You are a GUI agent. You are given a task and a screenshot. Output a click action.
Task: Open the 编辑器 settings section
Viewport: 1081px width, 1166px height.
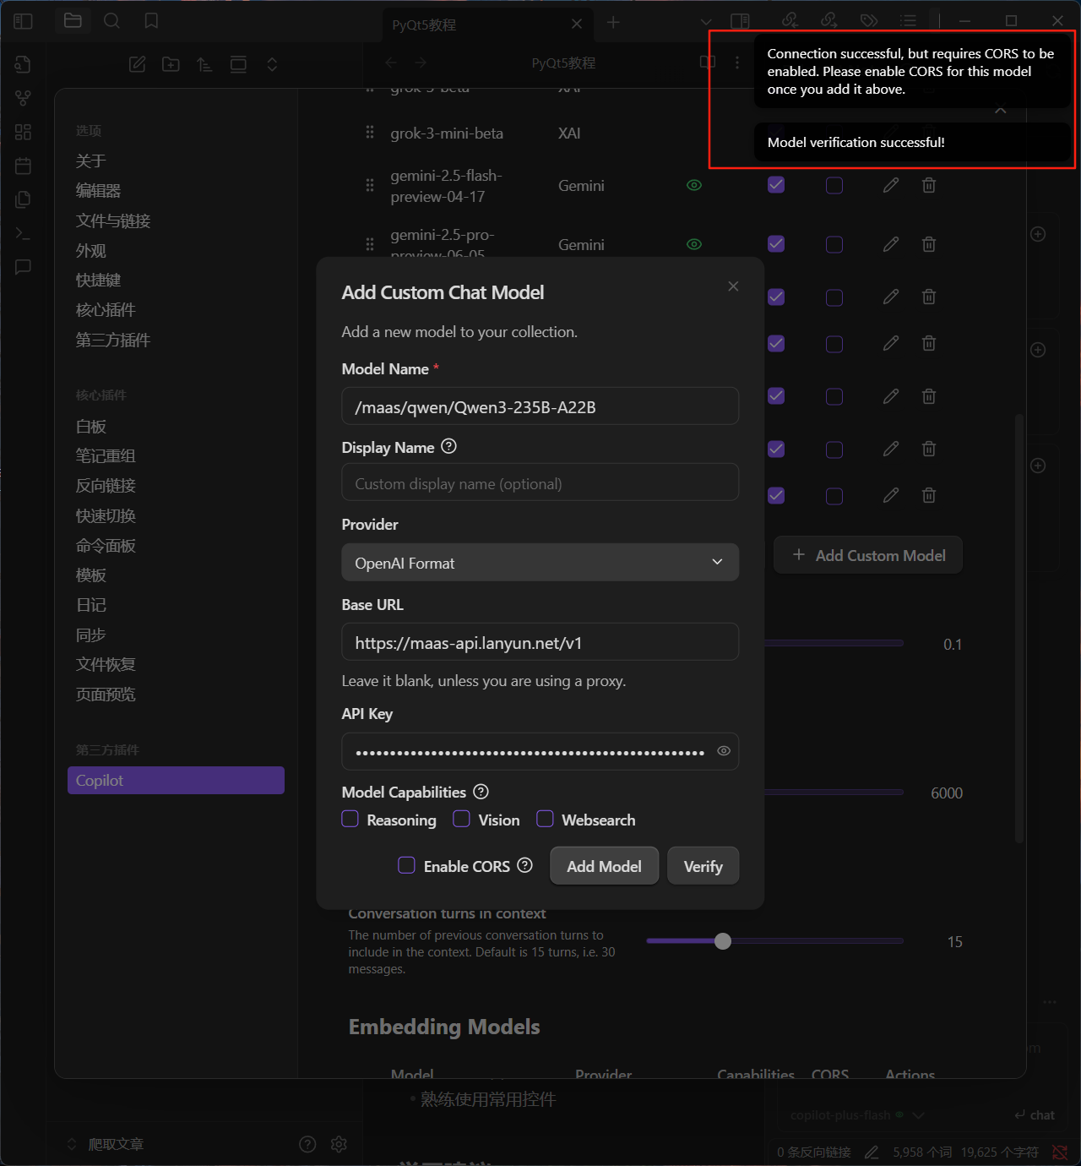(99, 191)
